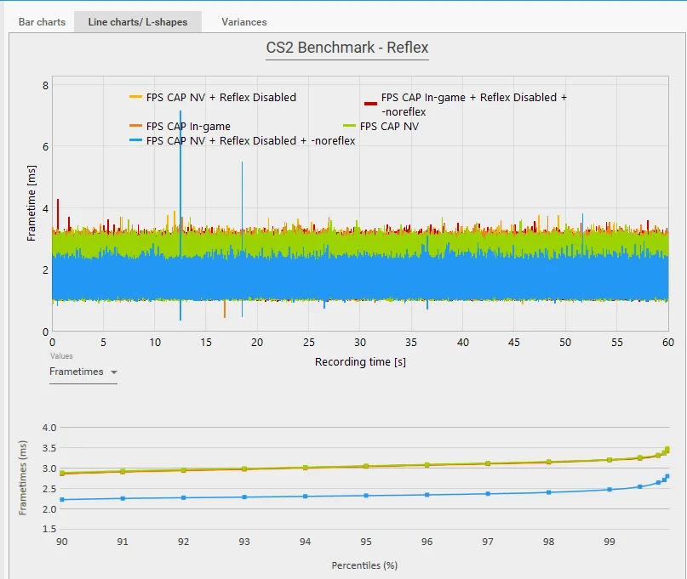Click the 99 tick on percentiles axis
Viewport: 687px width, 579px height.
(610, 542)
